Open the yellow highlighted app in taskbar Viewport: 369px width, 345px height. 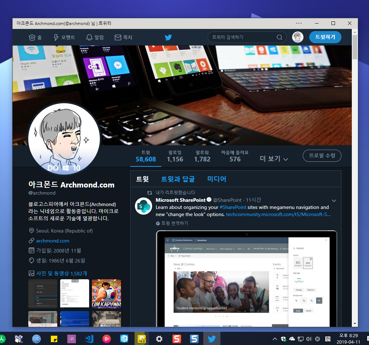pyautogui.click(x=142, y=339)
